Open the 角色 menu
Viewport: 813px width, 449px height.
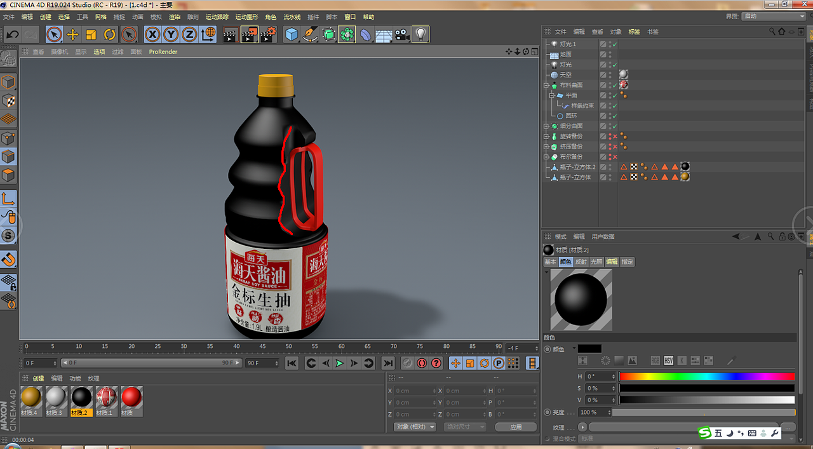[271, 17]
